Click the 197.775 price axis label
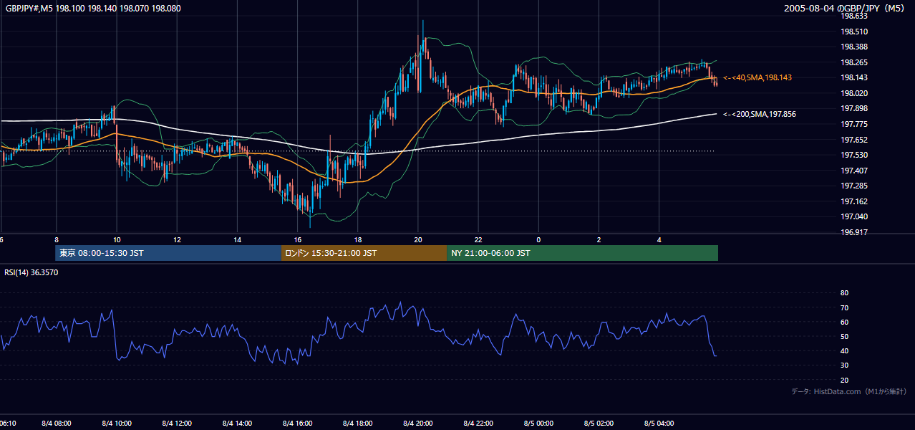This screenshot has width=915, height=430. (x=854, y=124)
